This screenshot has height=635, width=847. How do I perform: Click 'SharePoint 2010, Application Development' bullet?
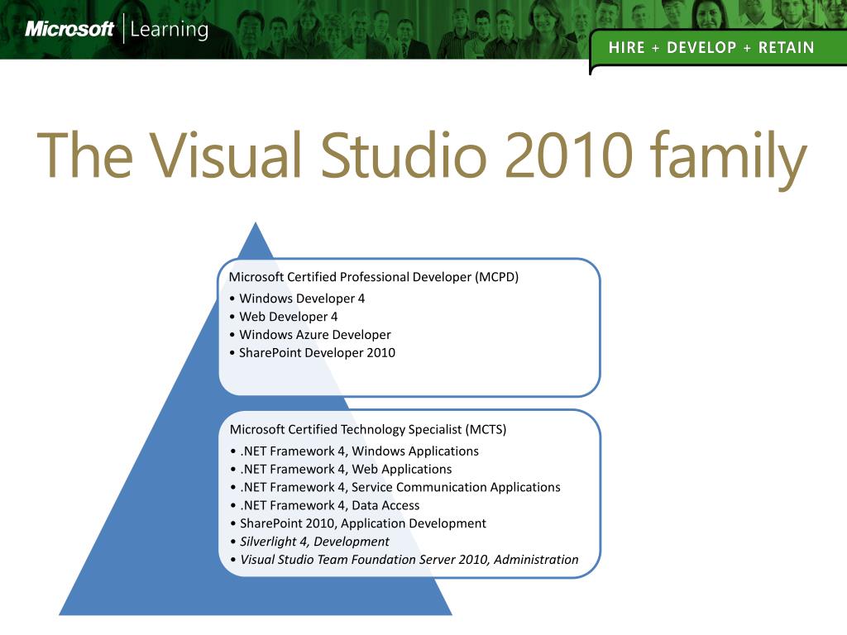coord(358,523)
